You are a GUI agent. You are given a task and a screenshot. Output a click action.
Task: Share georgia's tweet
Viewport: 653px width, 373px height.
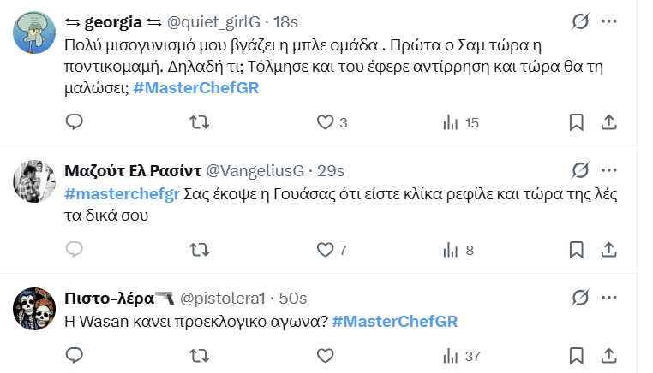[x=609, y=123]
